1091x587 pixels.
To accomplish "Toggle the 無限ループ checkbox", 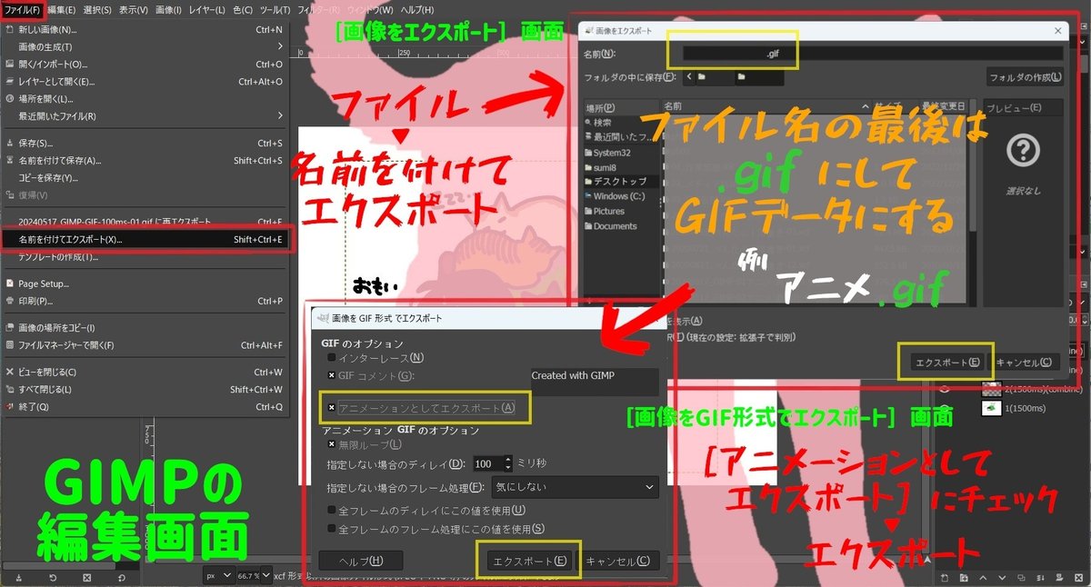I will point(332,444).
